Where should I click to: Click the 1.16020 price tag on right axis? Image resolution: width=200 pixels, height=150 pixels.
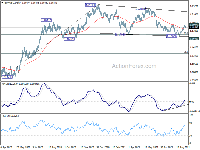[194, 39]
